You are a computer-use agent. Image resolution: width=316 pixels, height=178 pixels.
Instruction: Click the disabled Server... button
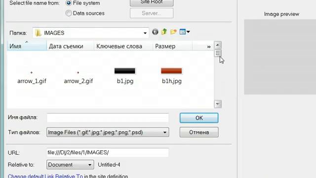click(152, 13)
